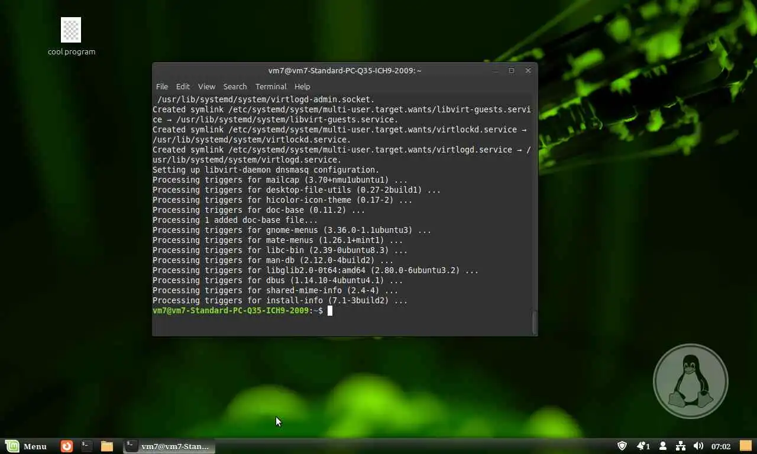
Task: Click the 'Processing triggers for desktop-file-utils' line
Action: pos(297,190)
